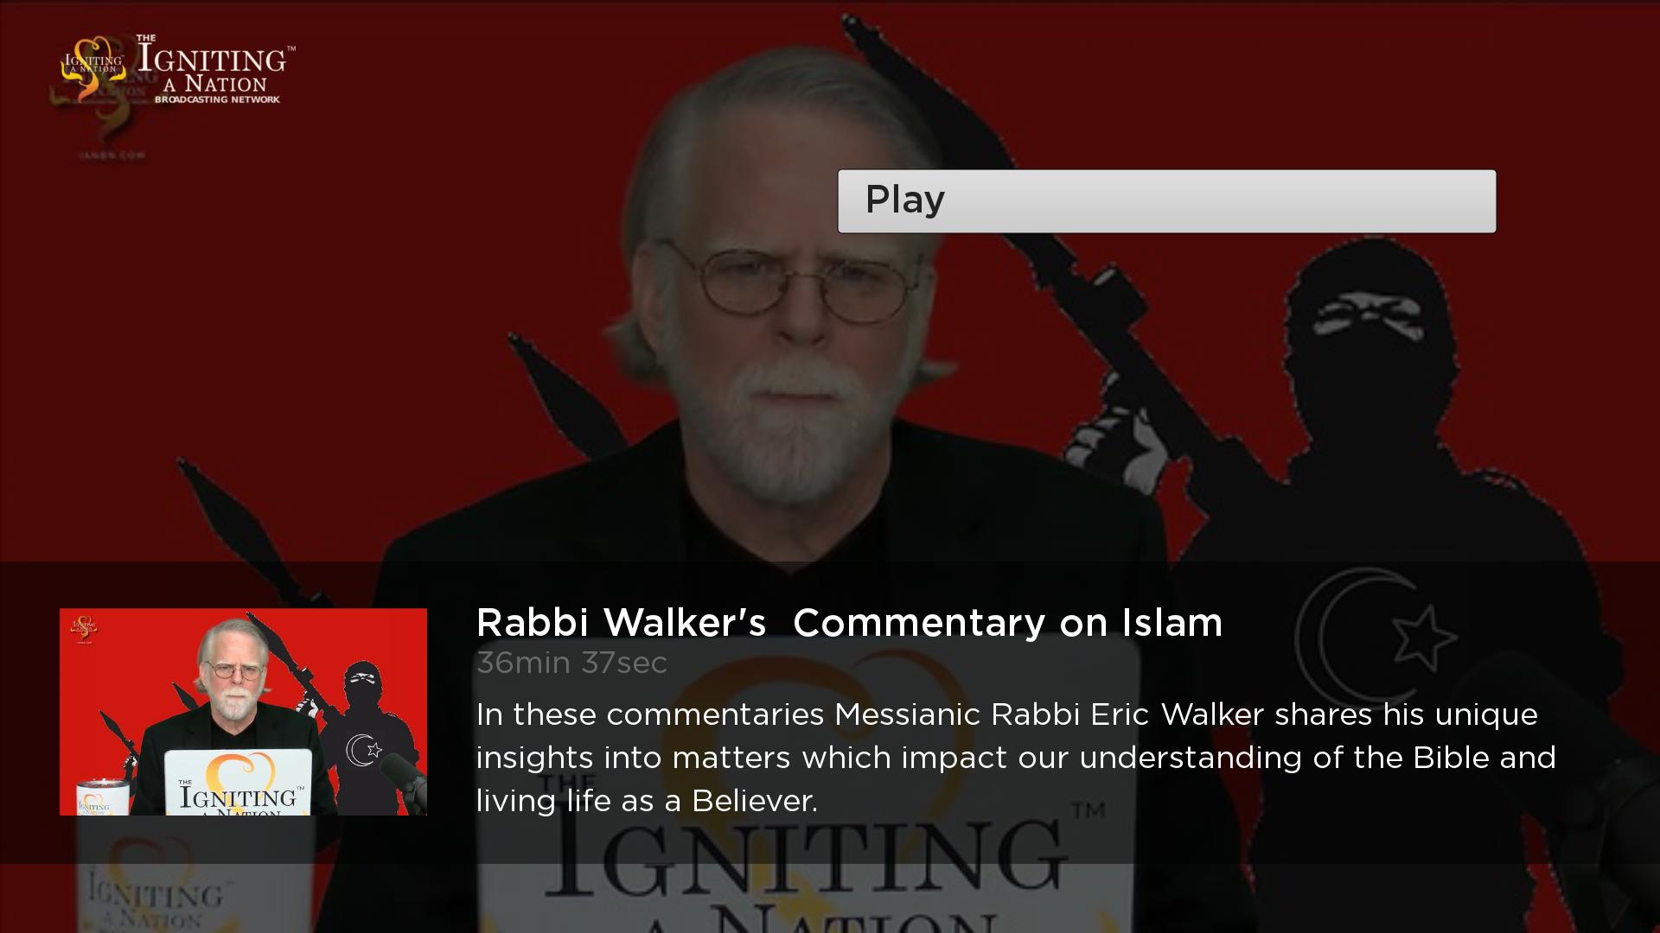The width and height of the screenshot is (1660, 933).
Task: Click the golden heart flame emblem
Action: pyautogui.click(x=92, y=69)
